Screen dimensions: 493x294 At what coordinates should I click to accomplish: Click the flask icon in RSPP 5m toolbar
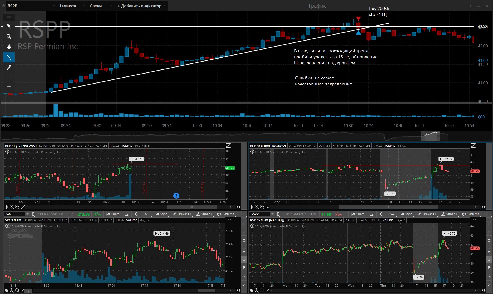click(x=372, y=214)
